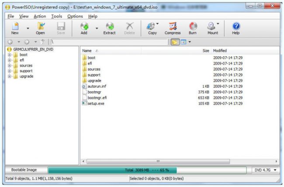Click the Extract toolbar icon
Screen dimensions: 284x187
109,28
